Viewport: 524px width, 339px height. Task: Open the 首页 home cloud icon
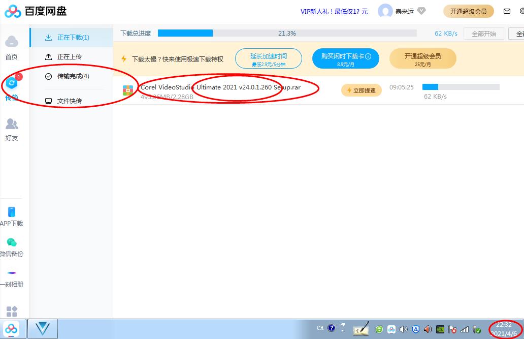click(12, 42)
